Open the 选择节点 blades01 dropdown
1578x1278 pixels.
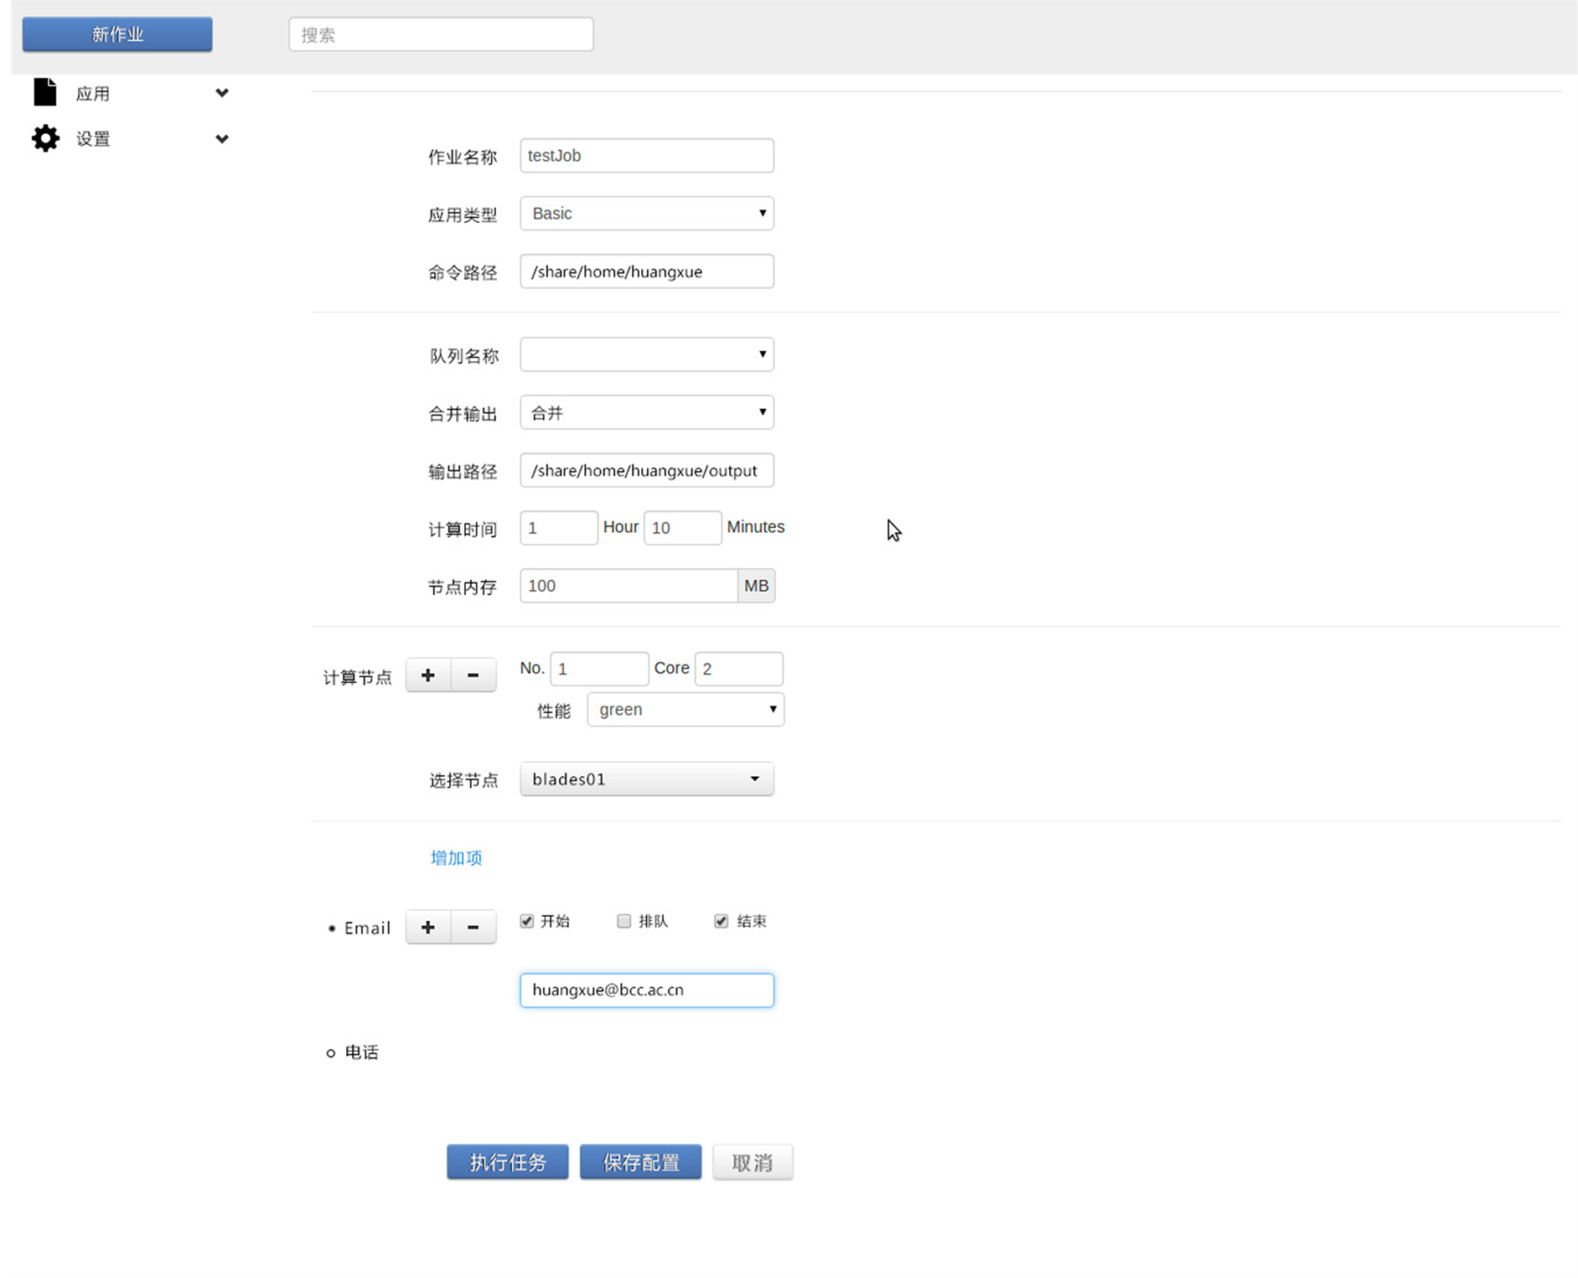pyautogui.click(x=646, y=779)
